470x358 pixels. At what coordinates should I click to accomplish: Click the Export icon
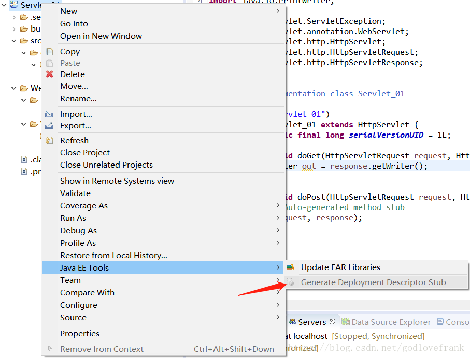49,126
